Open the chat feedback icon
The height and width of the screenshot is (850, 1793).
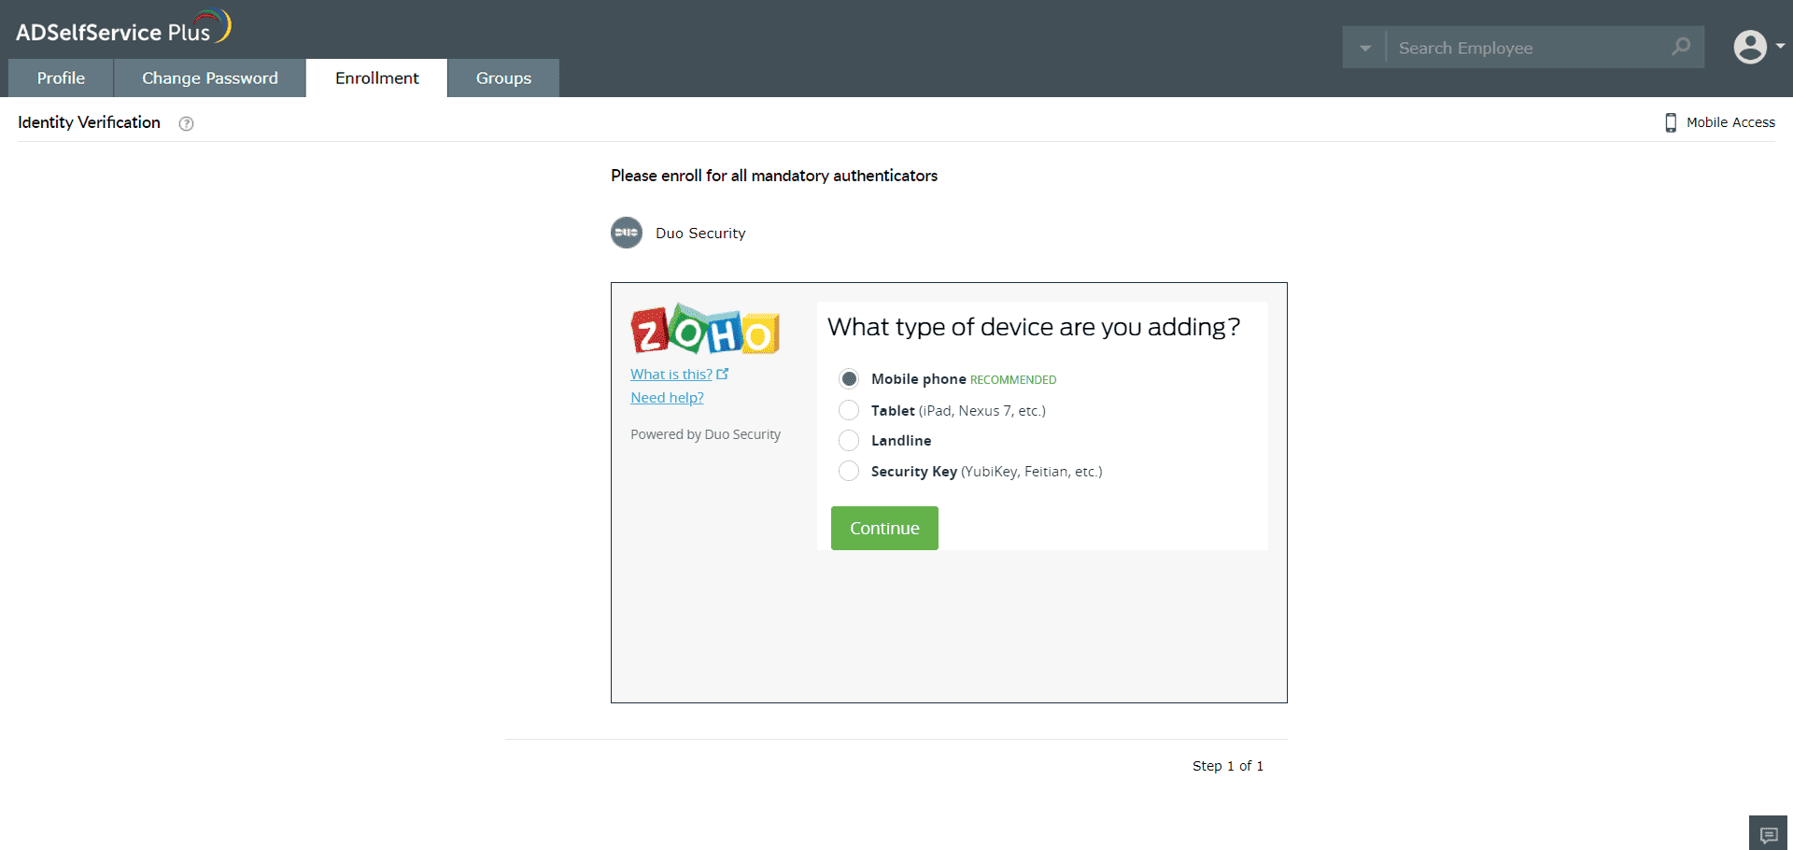pyautogui.click(x=1768, y=833)
